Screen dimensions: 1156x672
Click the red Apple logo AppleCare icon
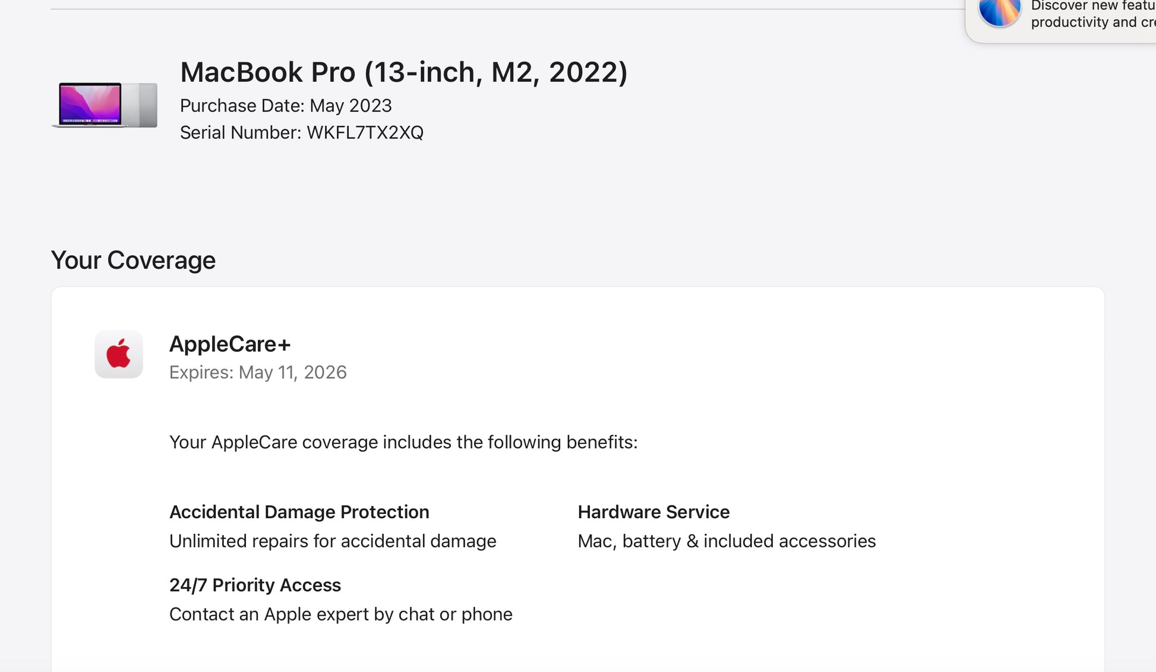pos(119,354)
